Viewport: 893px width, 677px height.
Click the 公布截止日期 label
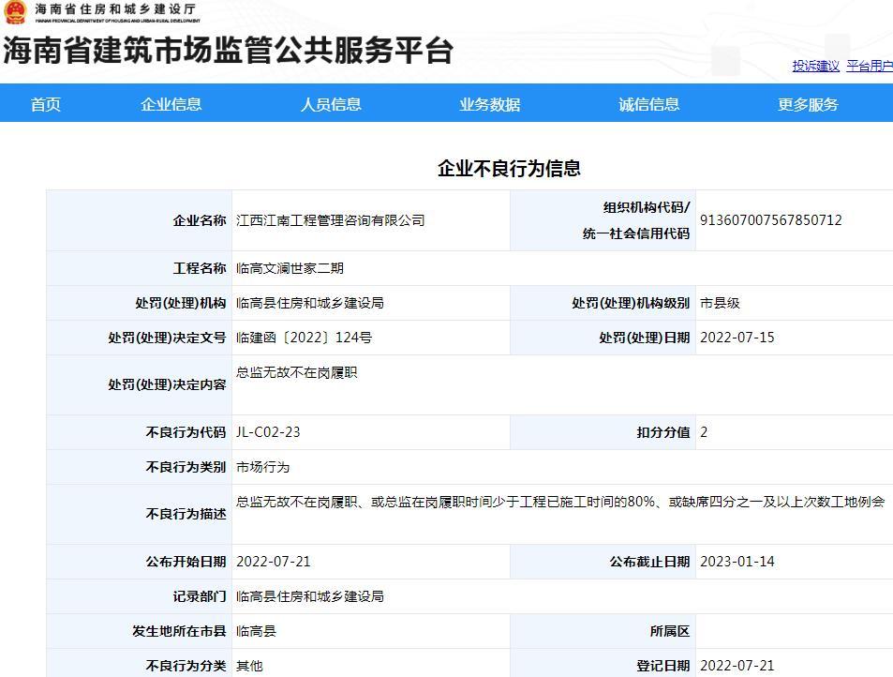point(649,562)
